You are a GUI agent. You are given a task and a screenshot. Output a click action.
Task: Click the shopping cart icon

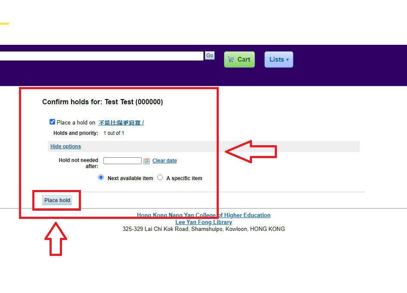(231, 59)
